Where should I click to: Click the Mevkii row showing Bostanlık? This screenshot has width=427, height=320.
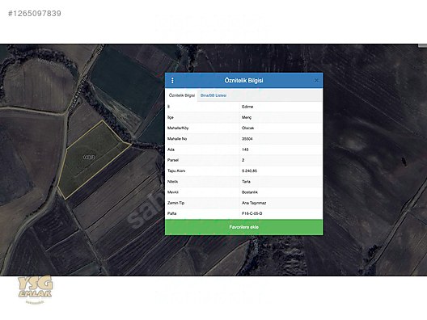pyautogui.click(x=244, y=192)
